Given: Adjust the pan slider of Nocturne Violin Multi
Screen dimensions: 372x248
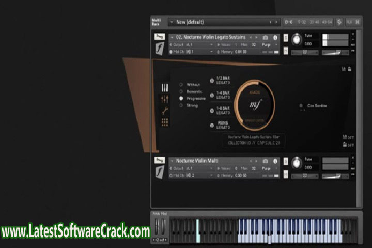Looking at the screenshot, I should click(305, 176).
